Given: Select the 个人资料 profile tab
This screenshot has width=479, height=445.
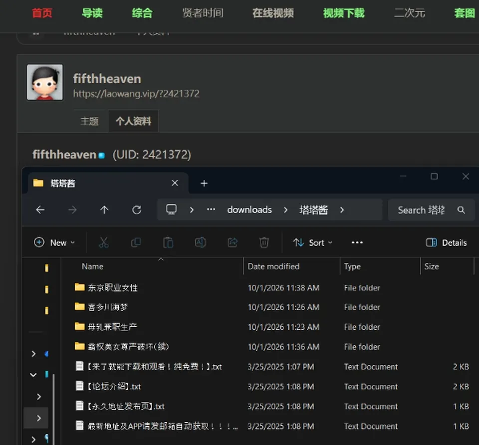Looking at the screenshot, I should tap(133, 121).
